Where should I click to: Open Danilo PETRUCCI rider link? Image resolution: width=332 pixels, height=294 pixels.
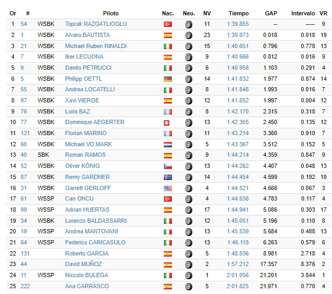pyautogui.click(x=88, y=68)
